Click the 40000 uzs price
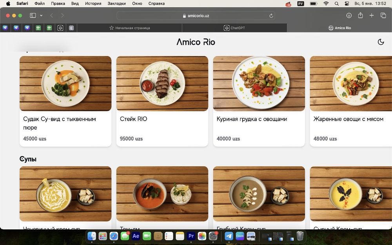This screenshot has height=245, width=392. click(x=228, y=139)
